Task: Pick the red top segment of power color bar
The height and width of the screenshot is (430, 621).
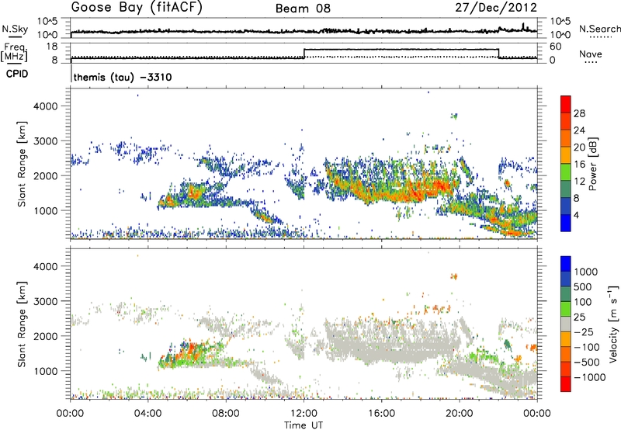Action: tap(566, 105)
